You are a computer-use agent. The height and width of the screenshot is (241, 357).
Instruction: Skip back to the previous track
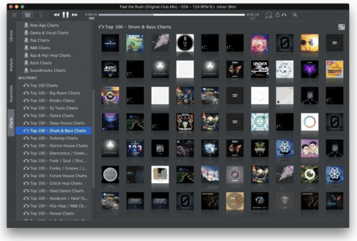(x=56, y=15)
